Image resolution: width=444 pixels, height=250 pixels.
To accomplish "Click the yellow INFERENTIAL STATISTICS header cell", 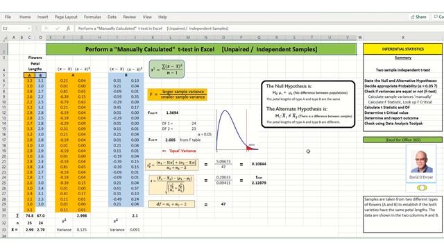I will point(402,49).
